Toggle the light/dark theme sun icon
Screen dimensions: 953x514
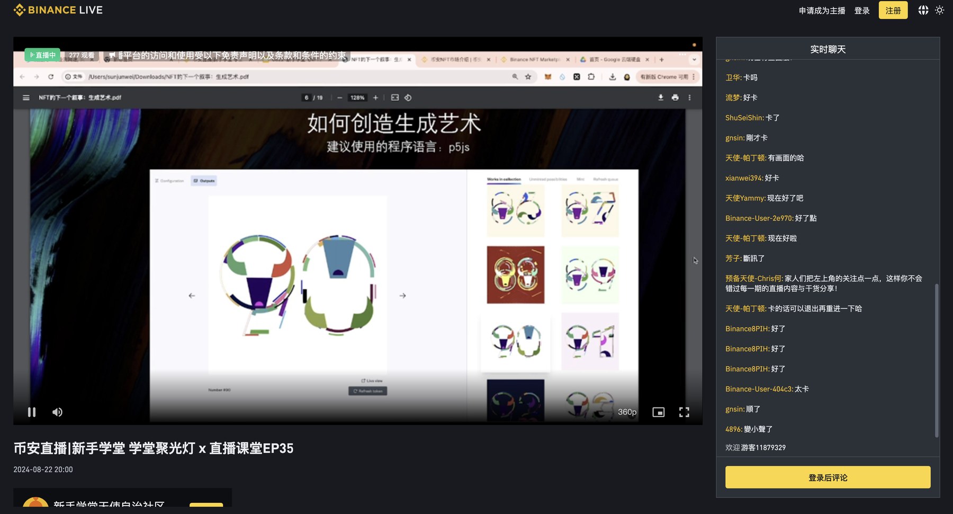tap(940, 10)
